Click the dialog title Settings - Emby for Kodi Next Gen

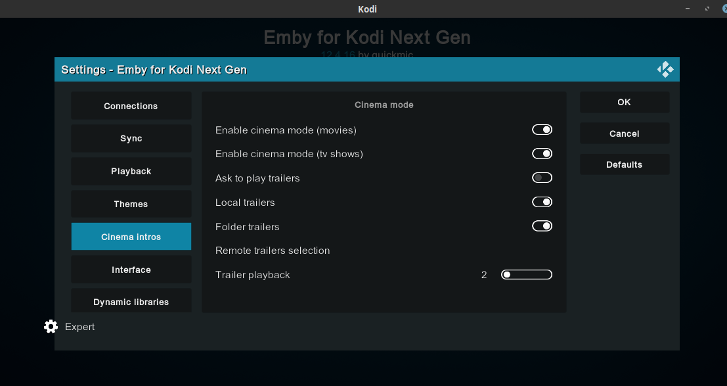(154, 70)
